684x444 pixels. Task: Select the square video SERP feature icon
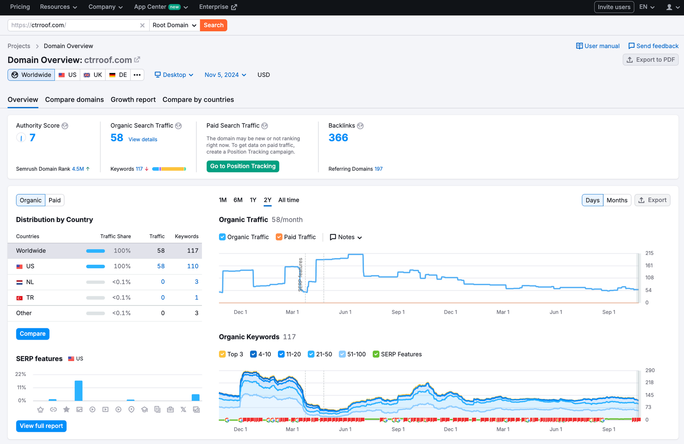point(105,409)
